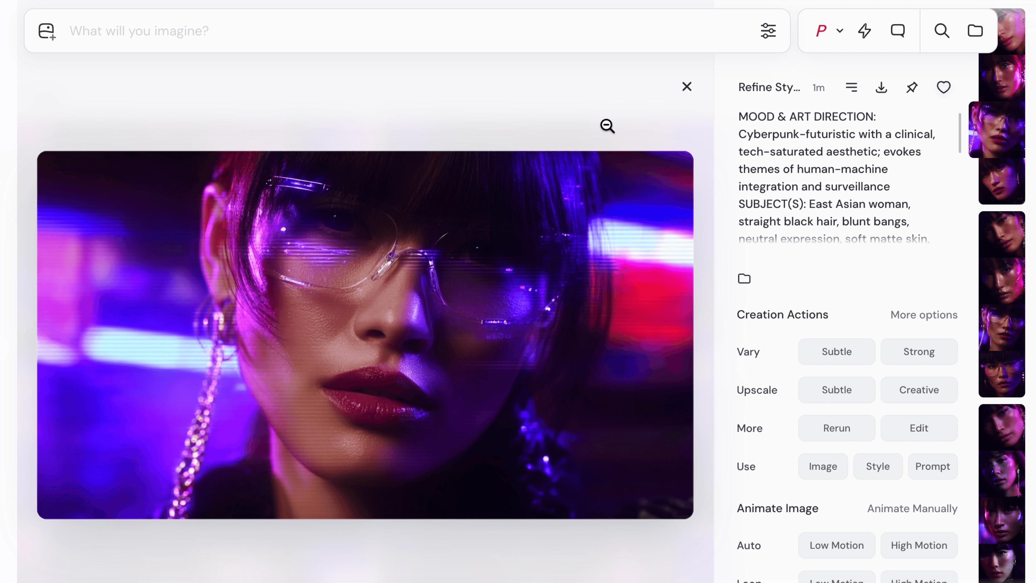Expand More options under Creation Actions
Image resolution: width=1036 pixels, height=583 pixels.
tap(923, 315)
